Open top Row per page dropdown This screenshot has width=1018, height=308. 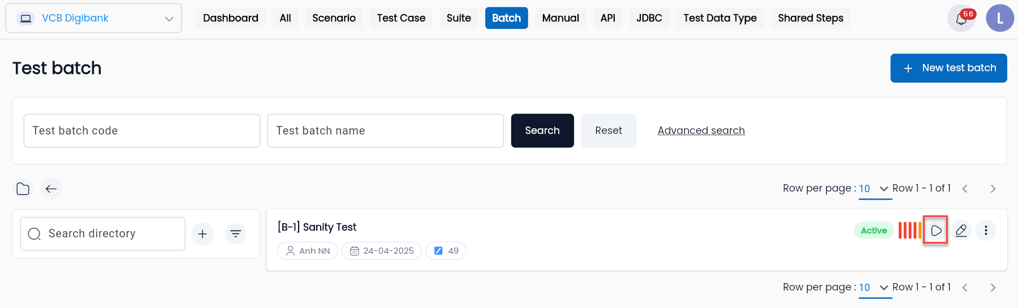click(x=874, y=189)
